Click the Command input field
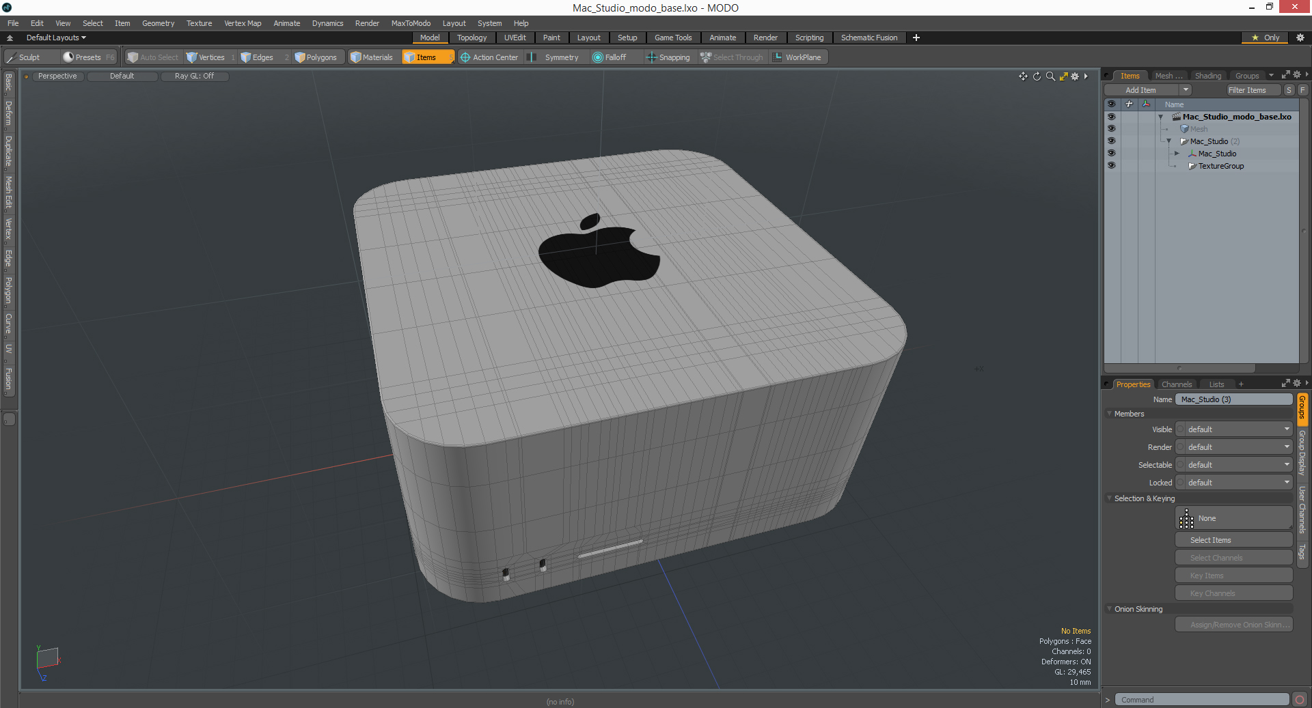The height and width of the screenshot is (708, 1312). coord(1201,699)
